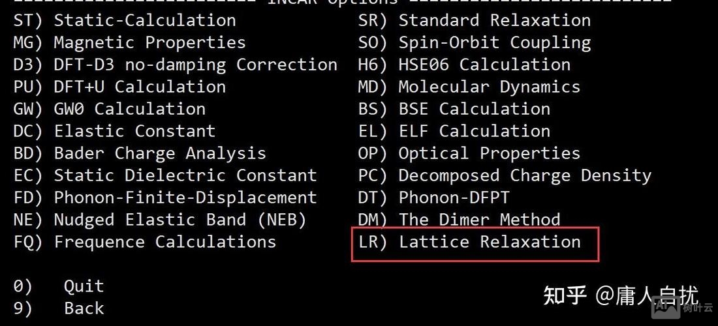
Task: Click FQ) Frequence Calculations entry
Action: click(x=145, y=242)
